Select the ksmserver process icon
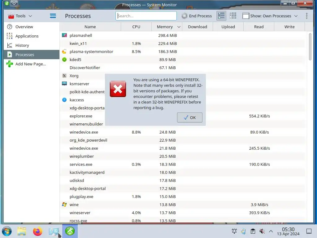 (64, 84)
